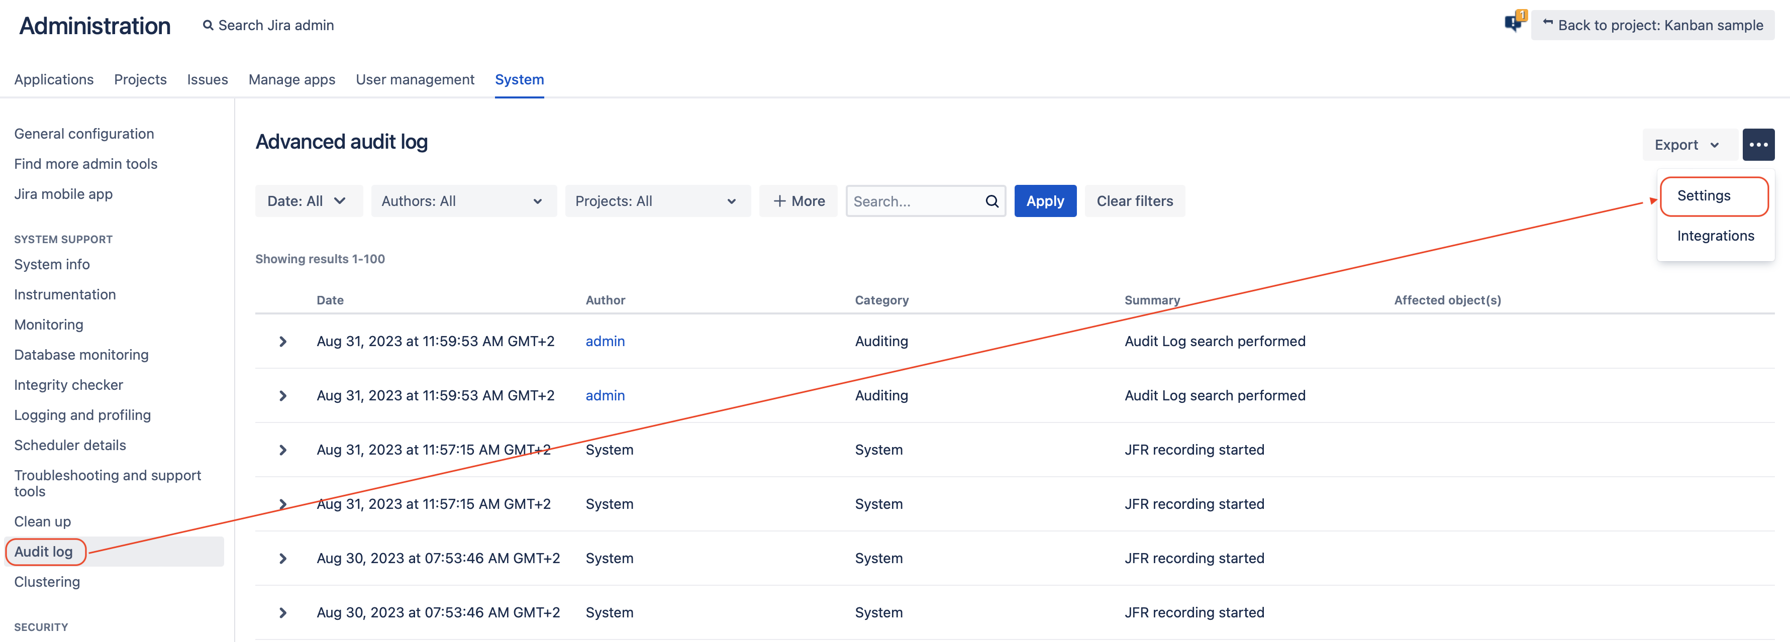The width and height of the screenshot is (1790, 642).
Task: Expand the first 11:57:15 JFR recording row
Action: pos(283,450)
